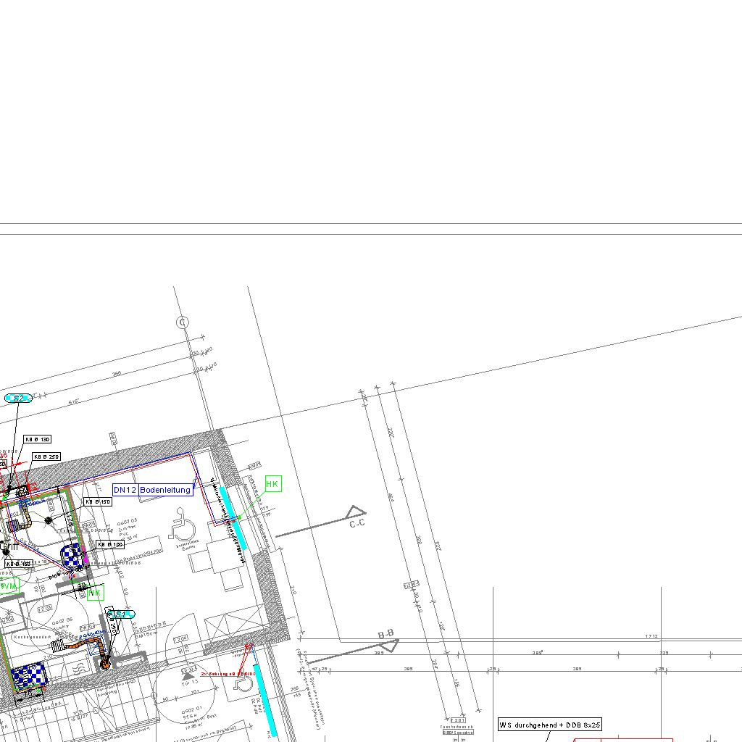
Task: Select the wheelchair symbol near the red Bohrung note
Action: (243, 683)
